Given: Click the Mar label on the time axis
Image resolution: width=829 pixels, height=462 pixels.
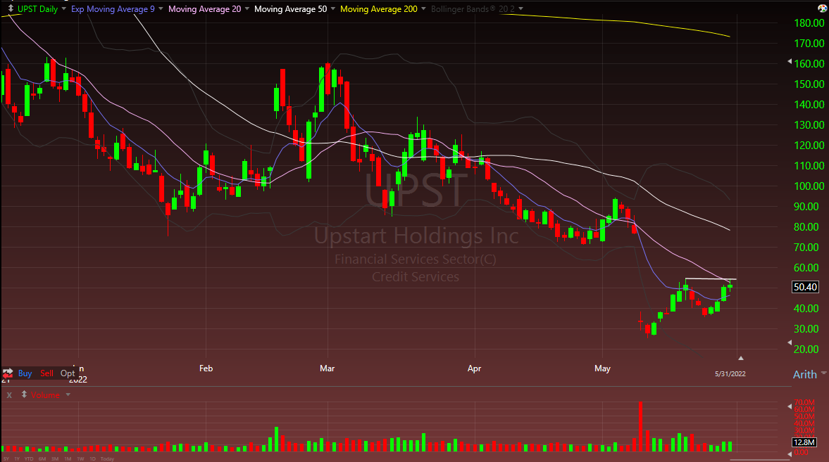Looking at the screenshot, I should tap(328, 368).
